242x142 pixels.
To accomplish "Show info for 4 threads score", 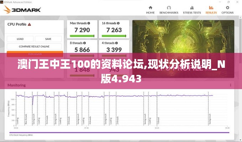I will point(117,43).
